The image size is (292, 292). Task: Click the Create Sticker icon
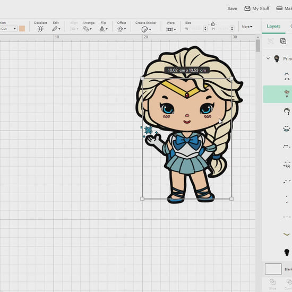144,29
